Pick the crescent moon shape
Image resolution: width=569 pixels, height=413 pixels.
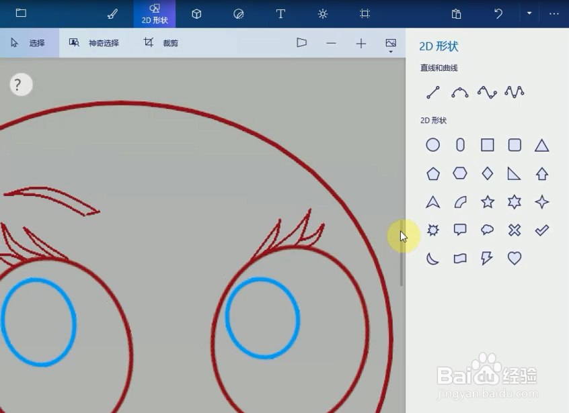click(x=432, y=259)
